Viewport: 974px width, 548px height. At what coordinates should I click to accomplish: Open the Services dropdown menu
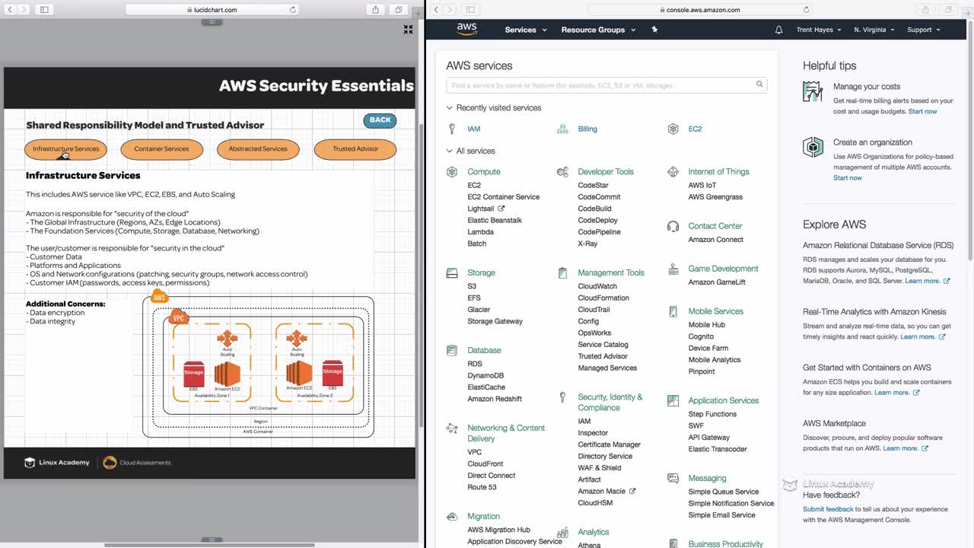point(526,30)
